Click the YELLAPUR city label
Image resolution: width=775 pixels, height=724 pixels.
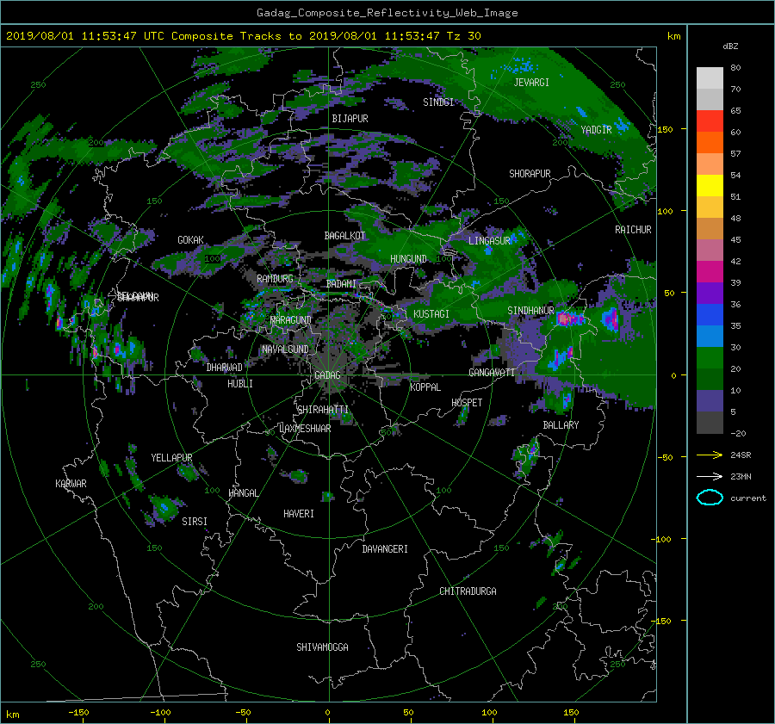click(171, 458)
